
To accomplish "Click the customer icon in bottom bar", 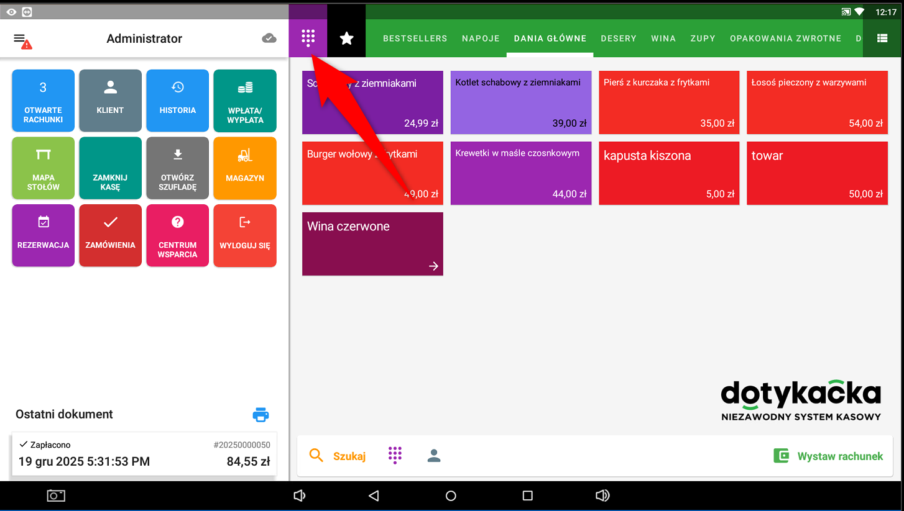I will click(434, 456).
